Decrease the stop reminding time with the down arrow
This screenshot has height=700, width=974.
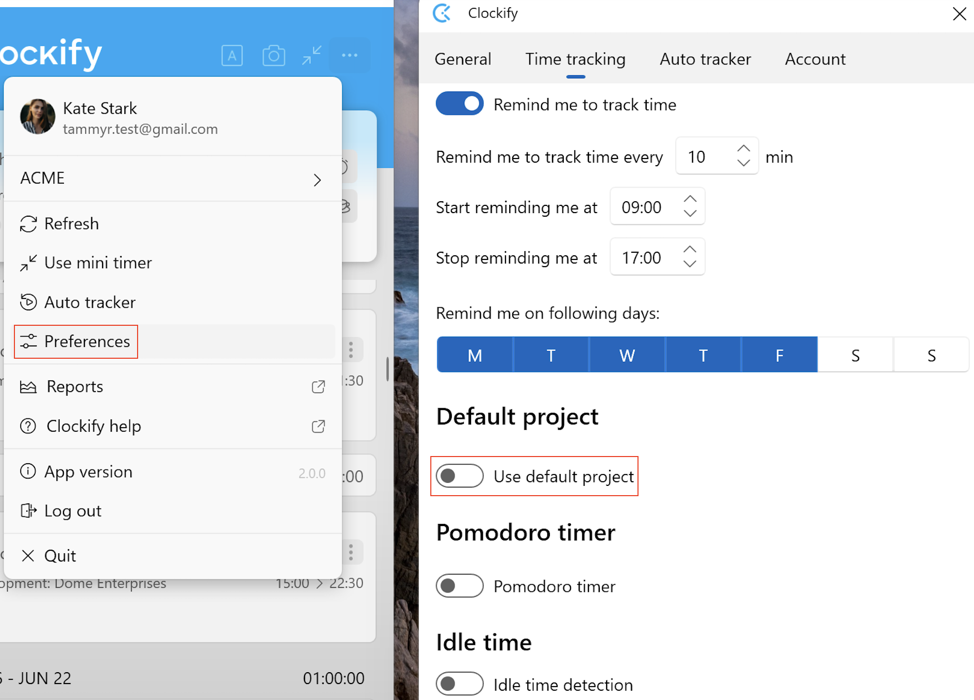[690, 265]
